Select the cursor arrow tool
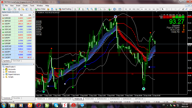Image resolution: width=192 pixels, height=108 pixels. click(x=163, y=9)
